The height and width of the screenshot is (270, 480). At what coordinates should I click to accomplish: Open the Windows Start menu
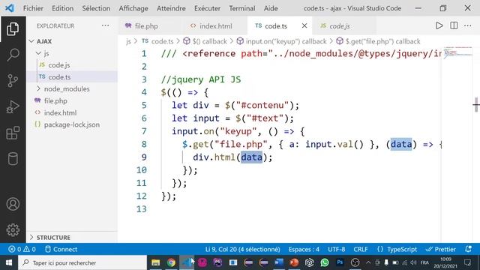coord(9,262)
